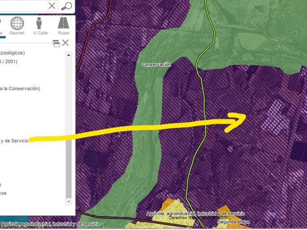Click the legend scrollbar down arrow
Viewport: 307px width, 230px height.
tap(69, 201)
